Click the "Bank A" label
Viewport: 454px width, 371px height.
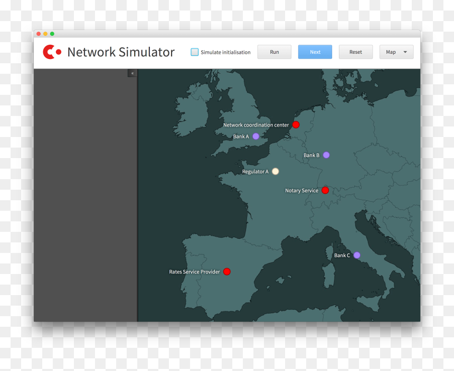point(241,136)
